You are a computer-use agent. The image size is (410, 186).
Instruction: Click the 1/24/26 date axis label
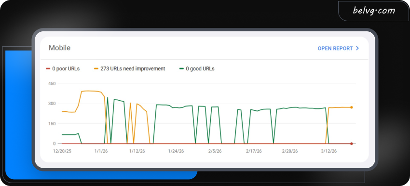(176, 151)
